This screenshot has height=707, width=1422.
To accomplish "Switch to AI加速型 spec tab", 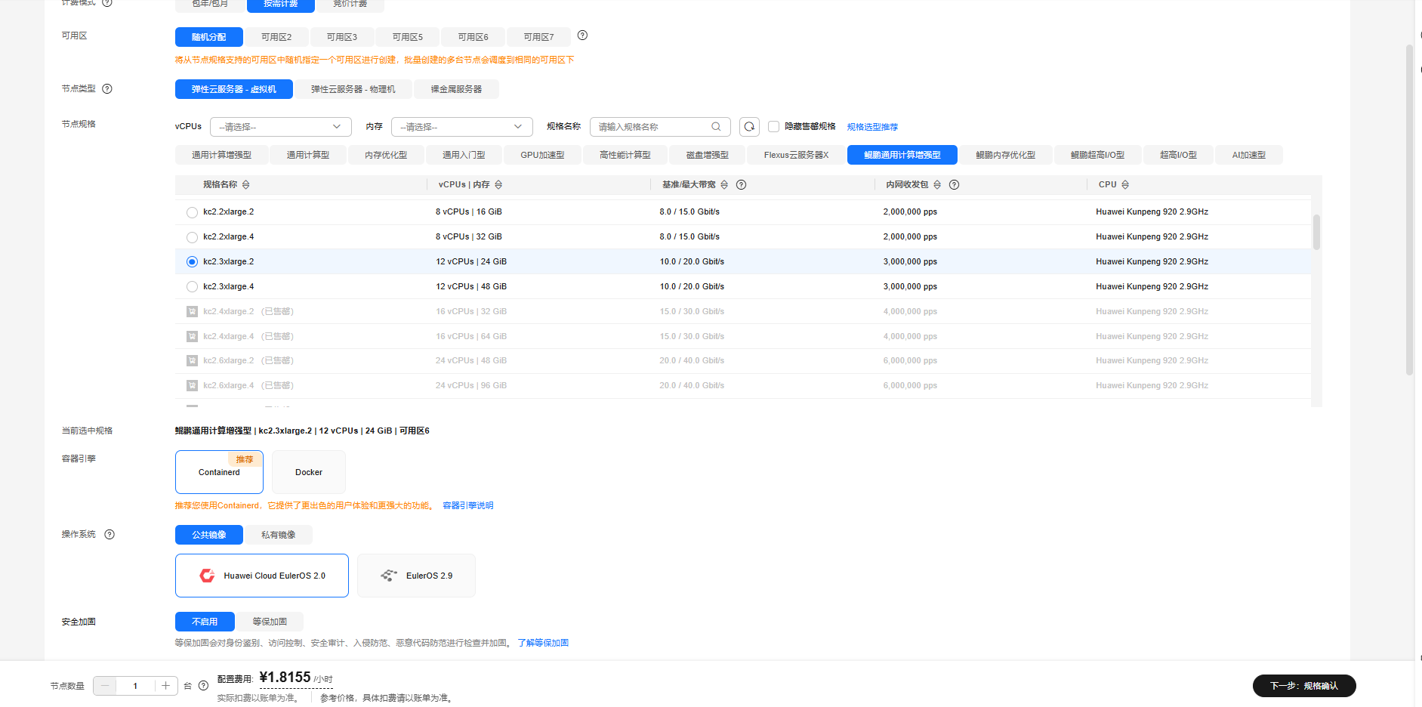I will click(x=1248, y=155).
